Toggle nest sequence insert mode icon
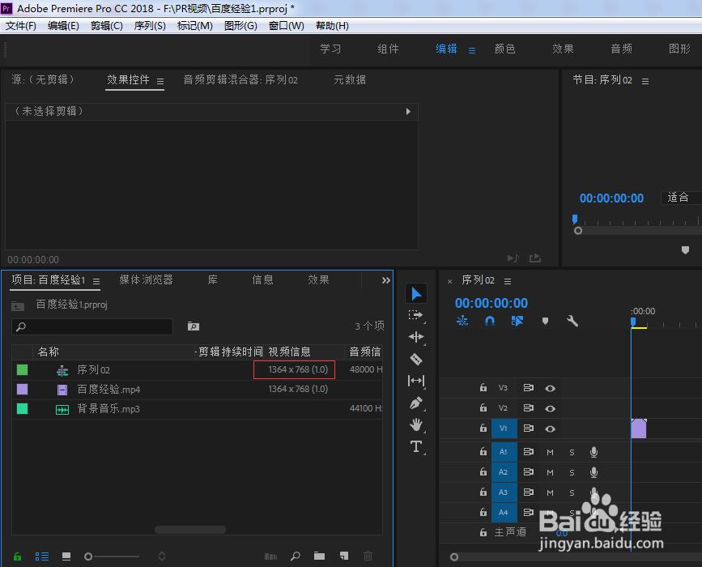Viewport: 702px width, 567px height. coord(462,321)
